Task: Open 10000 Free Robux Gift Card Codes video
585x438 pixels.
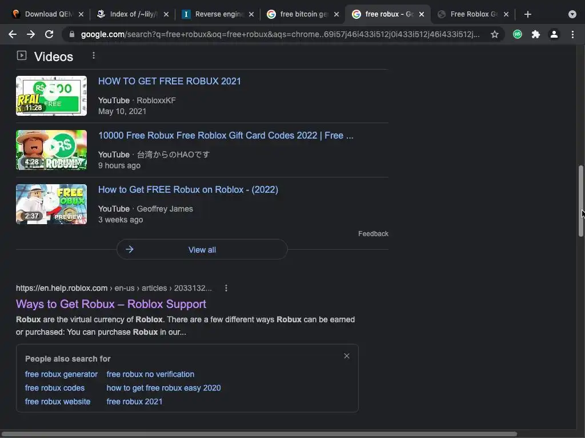Action: pos(226,136)
